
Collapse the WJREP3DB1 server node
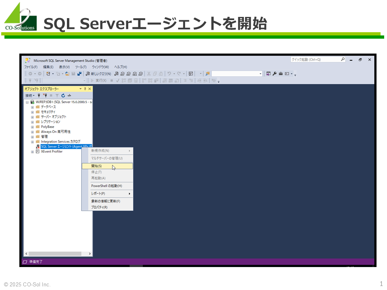(27, 102)
